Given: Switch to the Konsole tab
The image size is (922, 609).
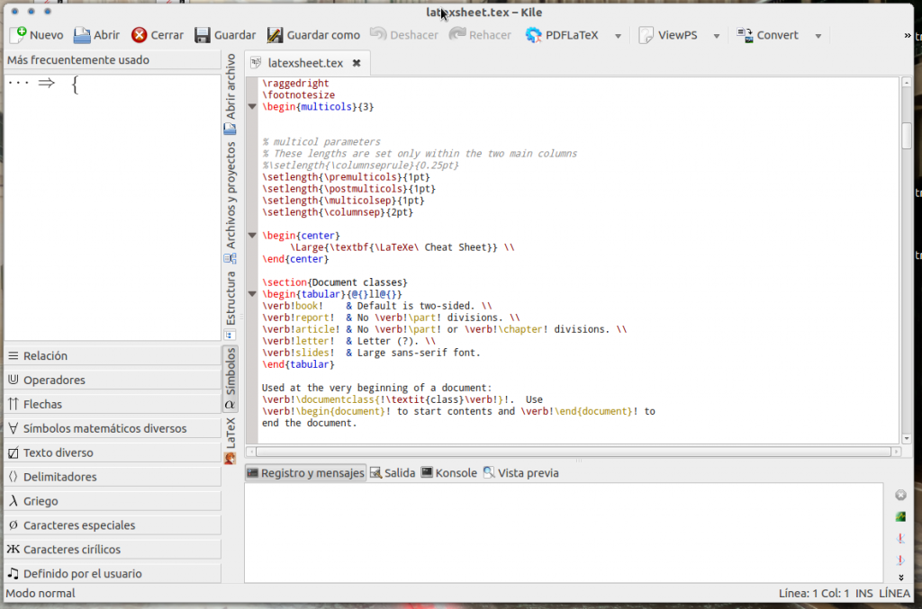Looking at the screenshot, I should click(447, 472).
